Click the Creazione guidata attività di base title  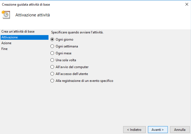26,5
